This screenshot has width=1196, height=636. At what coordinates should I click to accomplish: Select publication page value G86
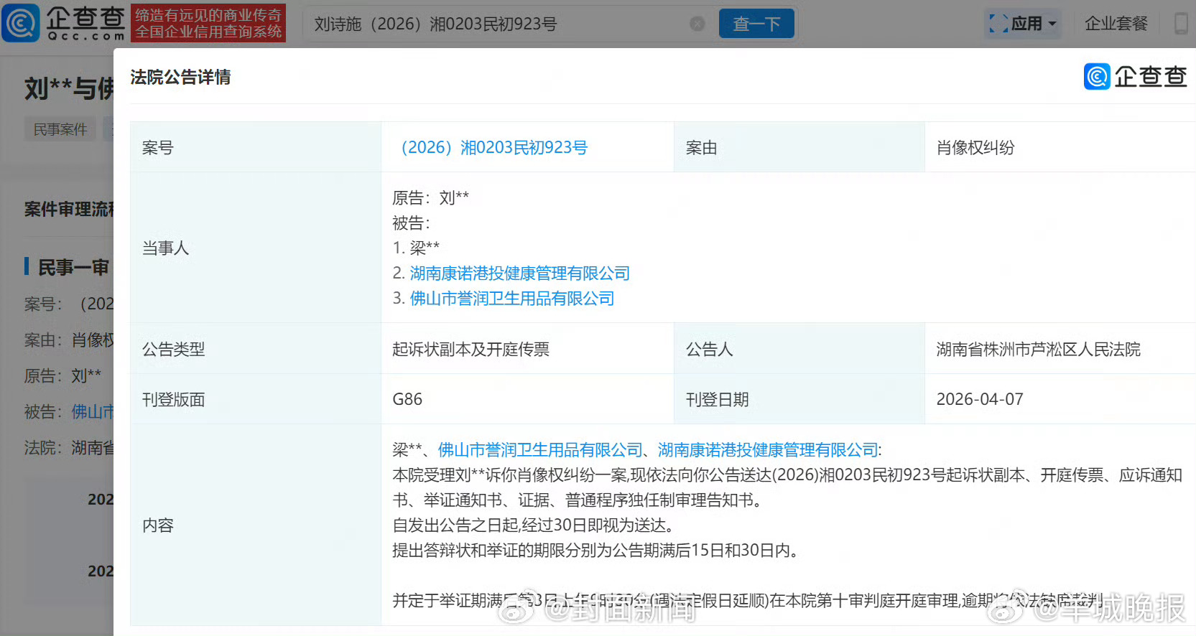point(407,400)
